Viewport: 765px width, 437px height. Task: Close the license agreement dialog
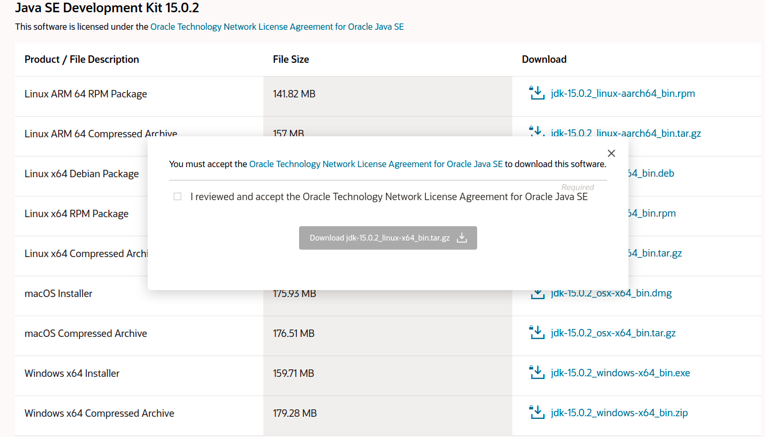[611, 153]
